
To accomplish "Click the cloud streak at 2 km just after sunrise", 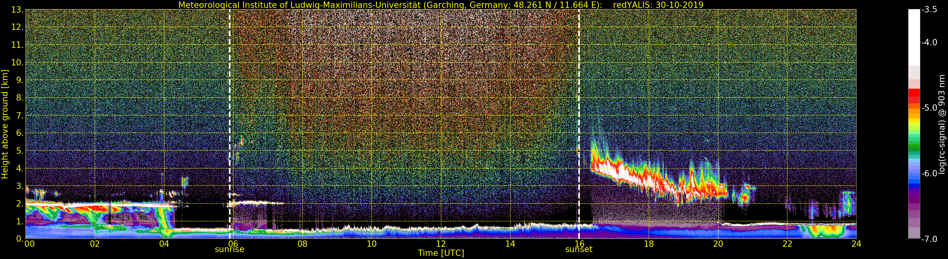I will pos(257,202).
